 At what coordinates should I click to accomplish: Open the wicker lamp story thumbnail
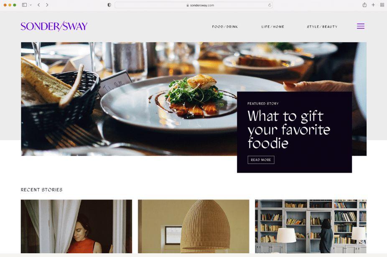193,226
